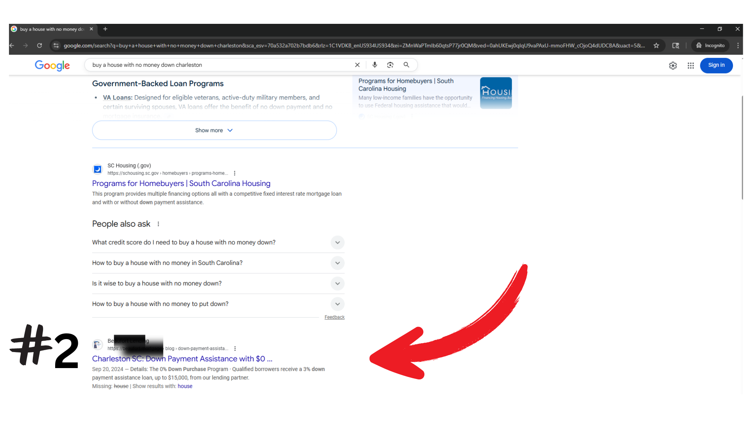
Task: Clear the search query with X icon
Action: (357, 65)
